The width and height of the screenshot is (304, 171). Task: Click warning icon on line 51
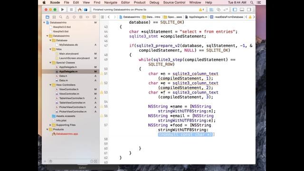tap(102, 74)
